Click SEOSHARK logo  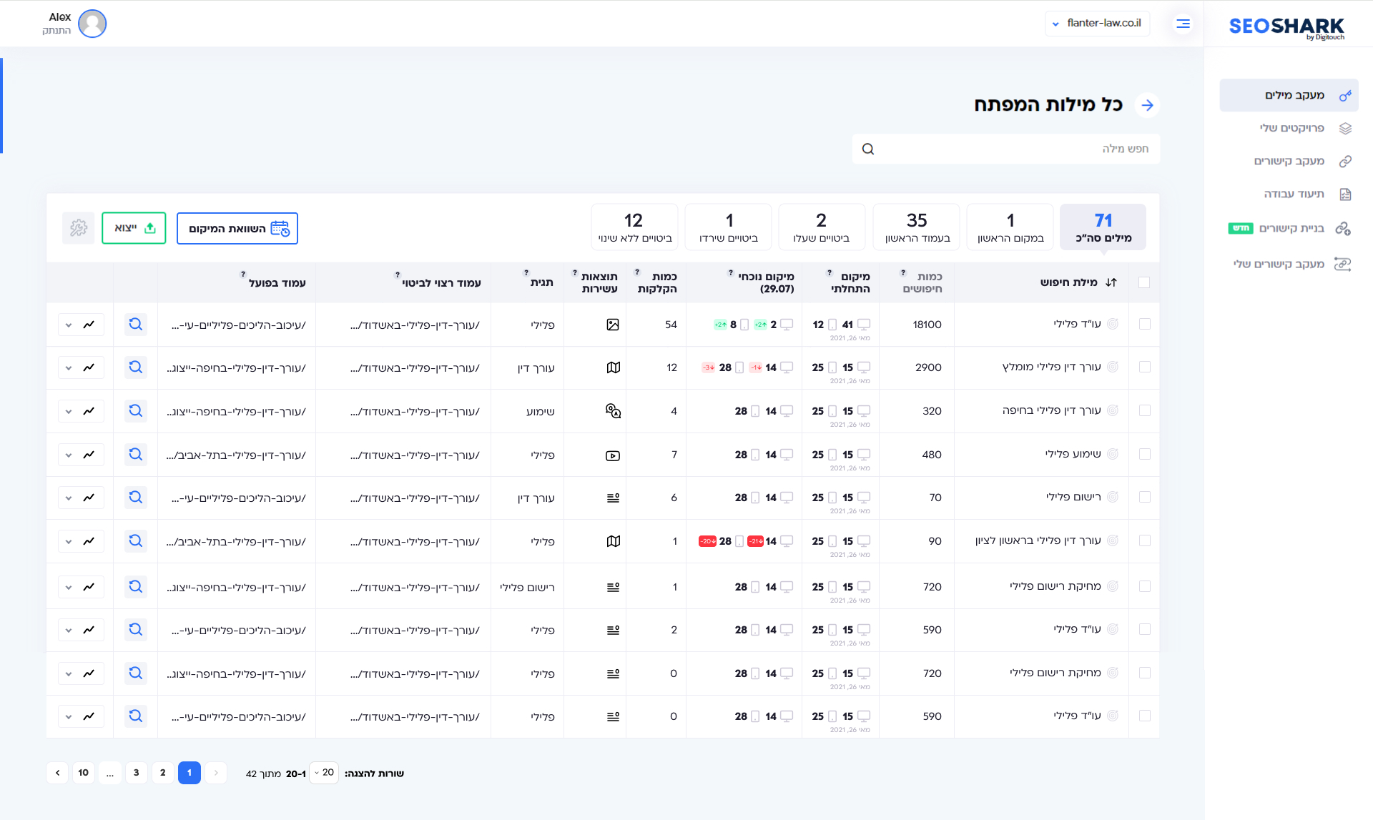click(x=1286, y=27)
